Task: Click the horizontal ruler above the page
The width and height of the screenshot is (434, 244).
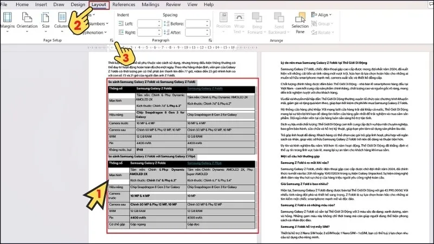Action: click(173, 48)
